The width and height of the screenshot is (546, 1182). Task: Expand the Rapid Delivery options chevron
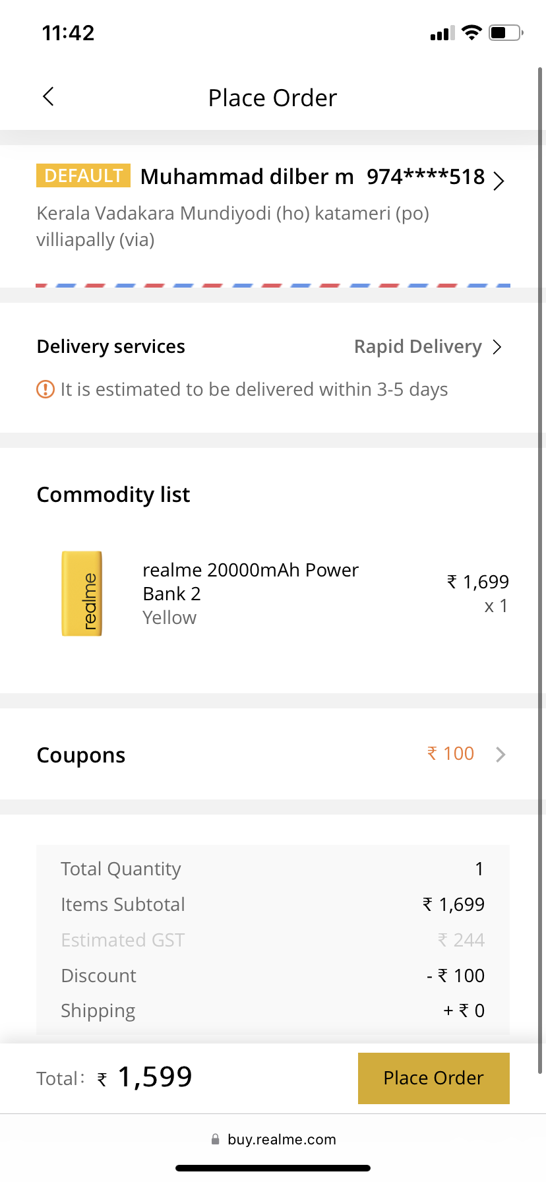pos(497,347)
